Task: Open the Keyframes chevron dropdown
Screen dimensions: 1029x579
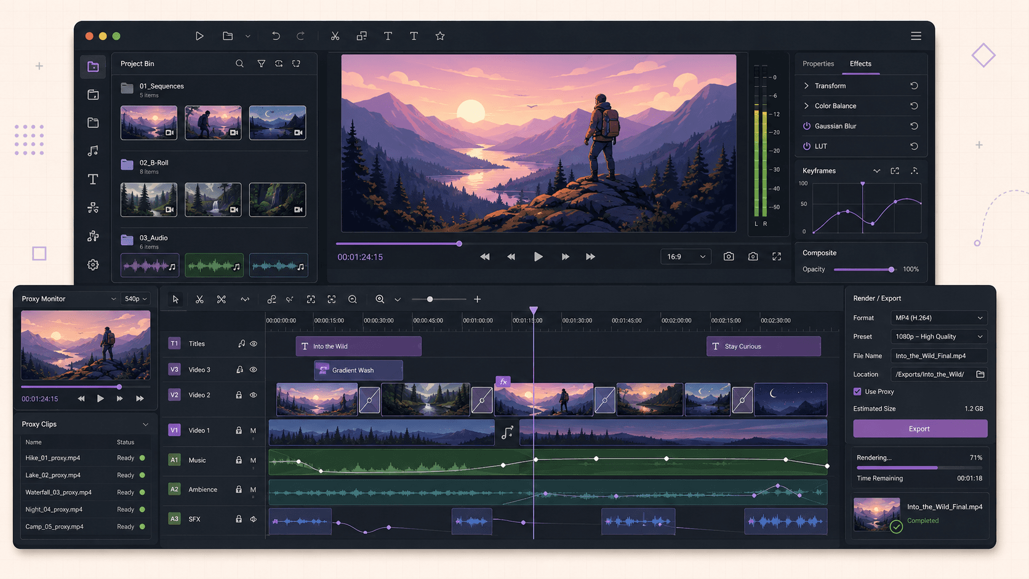Action: [876, 171]
